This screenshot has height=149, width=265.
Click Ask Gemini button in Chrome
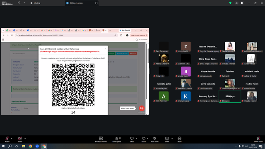125,30
